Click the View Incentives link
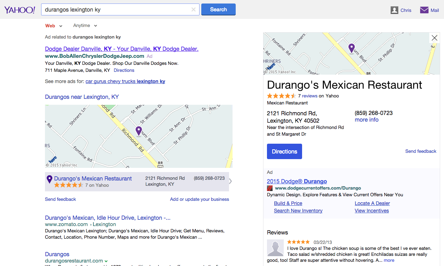Viewport: 444px width, 266px height. click(372, 211)
